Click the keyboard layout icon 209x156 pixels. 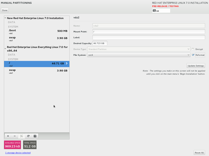pyautogui.click(x=154, y=11)
